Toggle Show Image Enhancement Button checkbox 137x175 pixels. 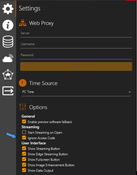(x=24, y=165)
